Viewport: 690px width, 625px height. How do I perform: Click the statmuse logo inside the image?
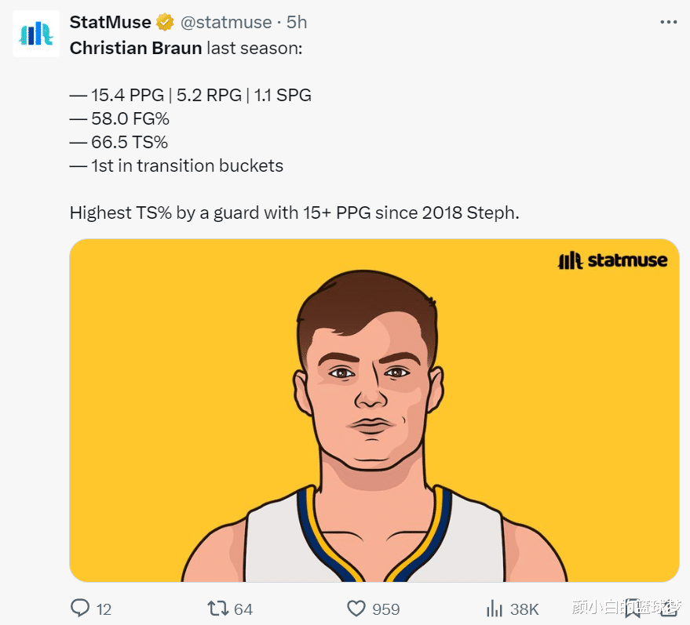click(x=612, y=260)
